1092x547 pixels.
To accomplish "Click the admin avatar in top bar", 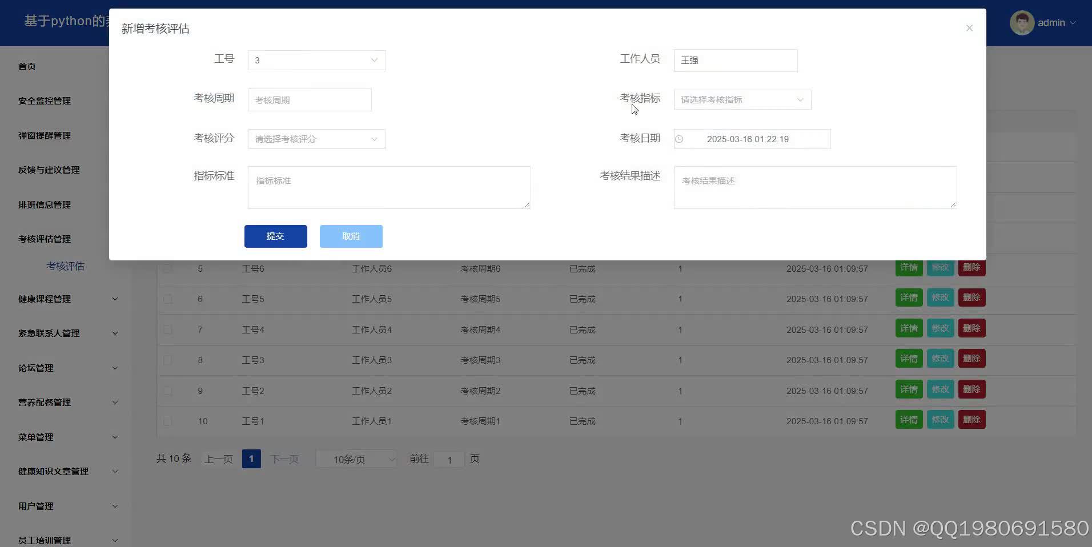I will point(1022,22).
